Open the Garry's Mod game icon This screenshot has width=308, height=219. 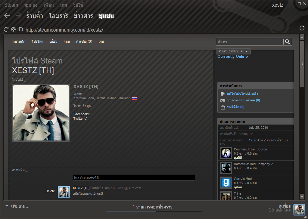pyautogui.click(x=226, y=183)
